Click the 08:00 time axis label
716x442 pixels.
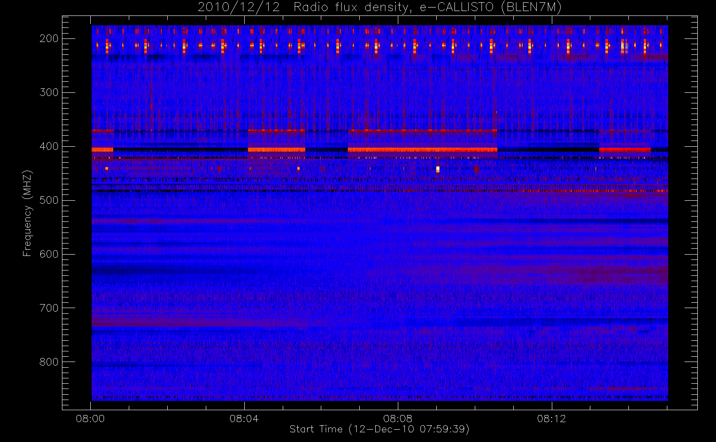[x=90, y=419]
